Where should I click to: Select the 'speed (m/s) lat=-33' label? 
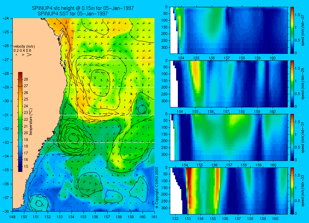click(303, 191)
